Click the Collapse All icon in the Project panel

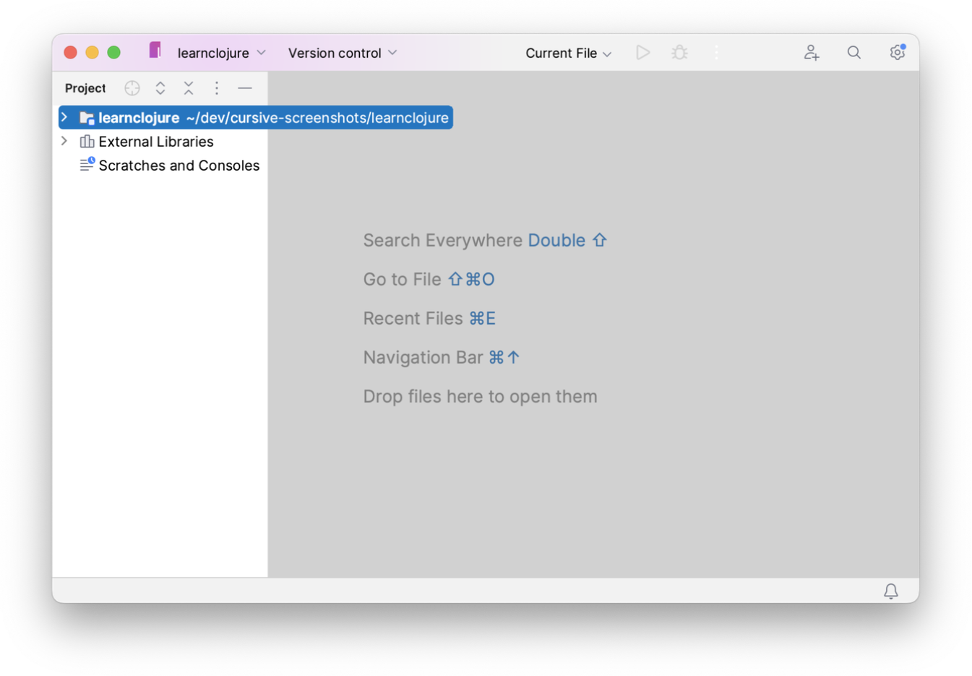pos(189,88)
